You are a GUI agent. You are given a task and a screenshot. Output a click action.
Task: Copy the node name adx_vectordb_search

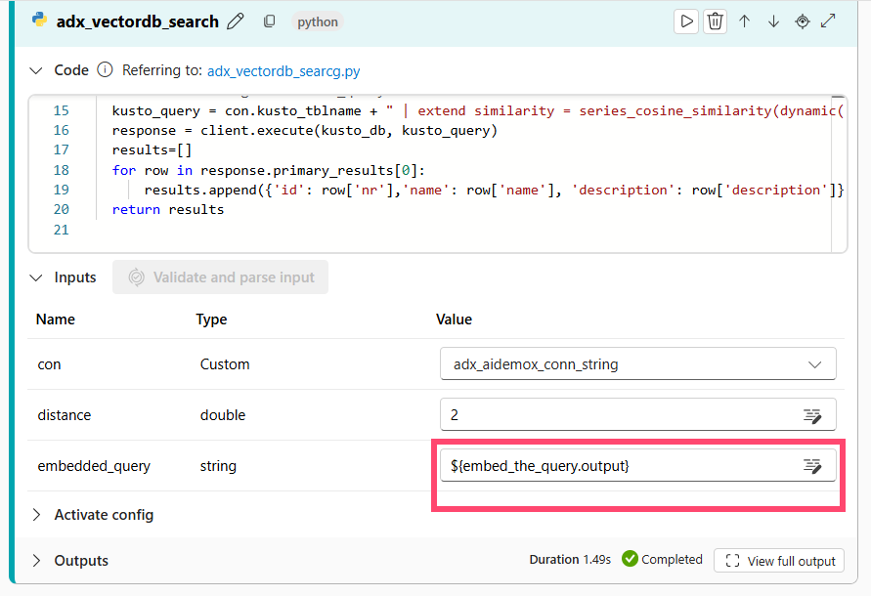pos(270,21)
